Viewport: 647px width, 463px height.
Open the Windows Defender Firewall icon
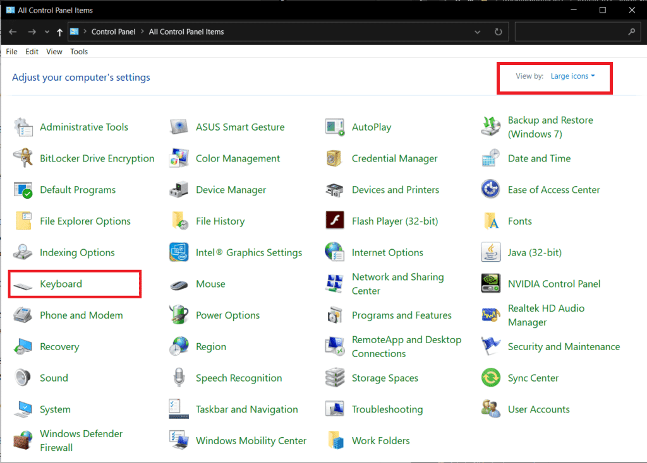click(23, 440)
